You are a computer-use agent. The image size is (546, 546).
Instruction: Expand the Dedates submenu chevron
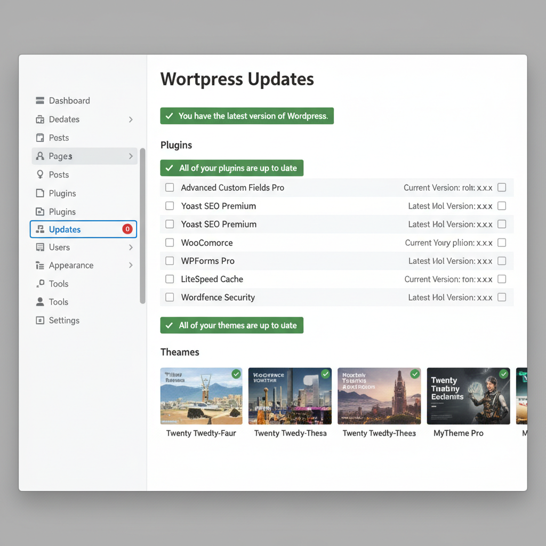[x=131, y=119]
